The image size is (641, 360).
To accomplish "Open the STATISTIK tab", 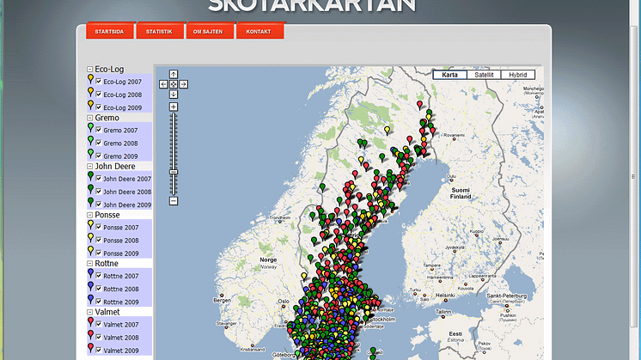I will tap(159, 32).
